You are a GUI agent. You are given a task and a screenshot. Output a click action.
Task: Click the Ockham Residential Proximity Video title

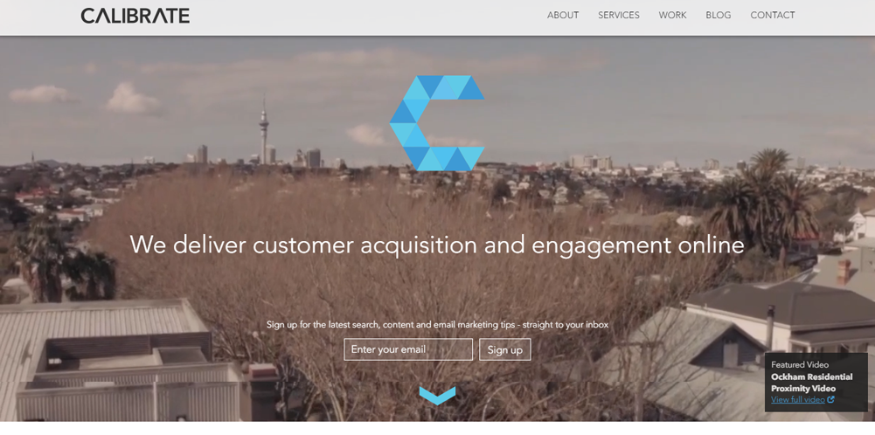(812, 383)
